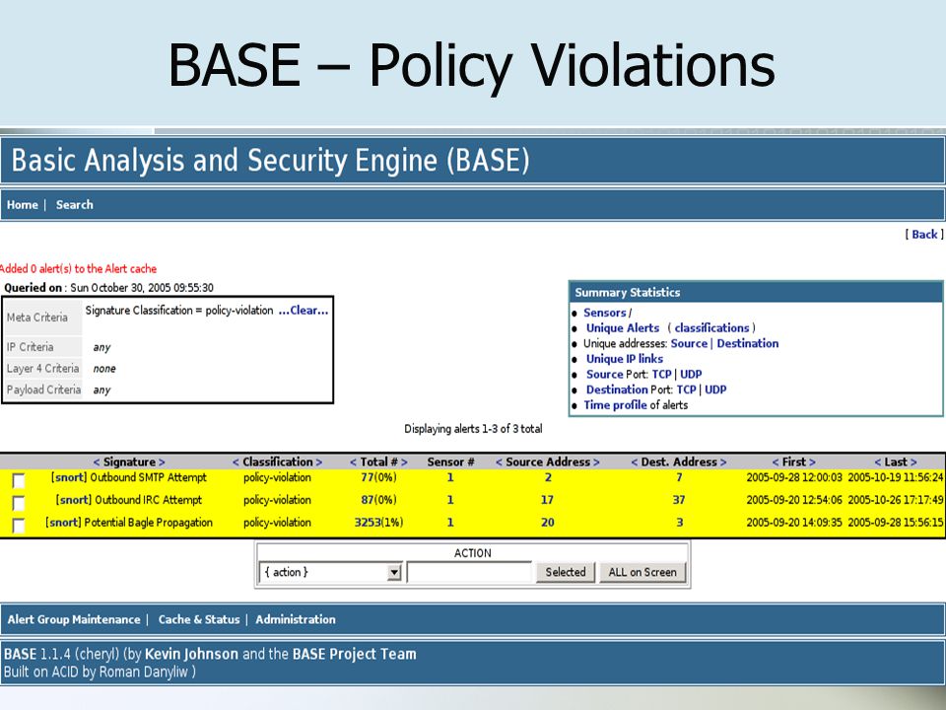
Task: Open Destination Port TCP link
Action: pyautogui.click(x=687, y=390)
